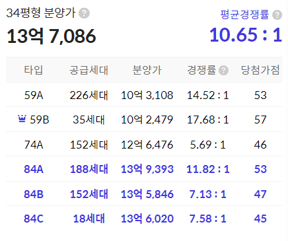The image size is (288, 241).
Task: Click the 경쟁률 column header text
Action: [x=201, y=70]
